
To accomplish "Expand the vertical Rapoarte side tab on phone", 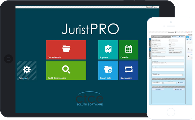I will (150, 54).
